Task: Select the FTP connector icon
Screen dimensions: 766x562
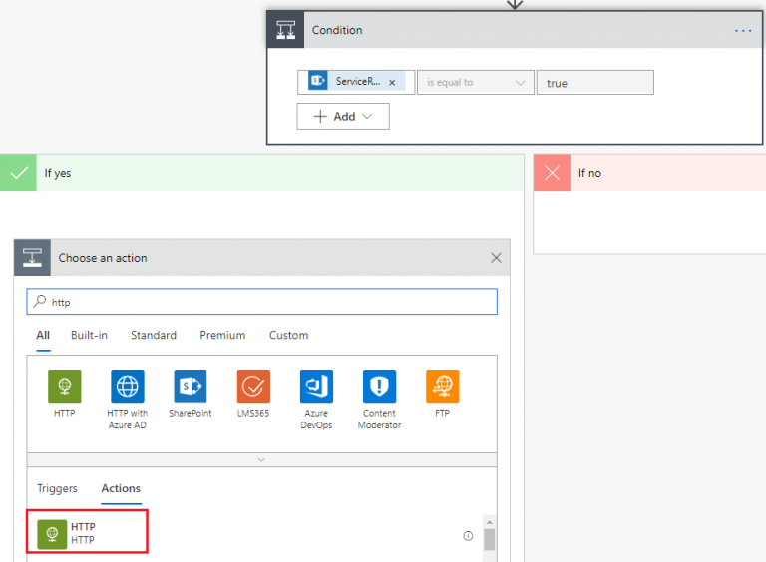Action: [442, 387]
